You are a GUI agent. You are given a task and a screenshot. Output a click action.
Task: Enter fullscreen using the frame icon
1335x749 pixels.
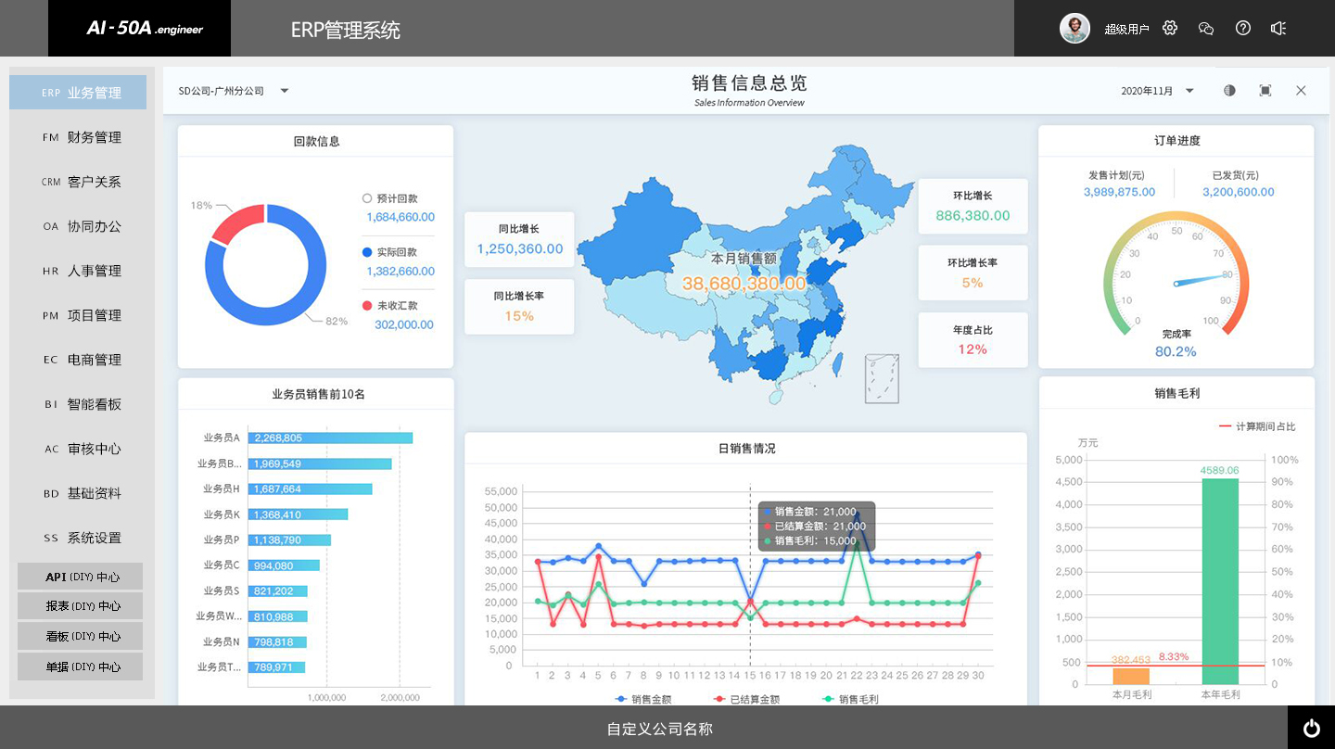pyautogui.click(x=1265, y=90)
